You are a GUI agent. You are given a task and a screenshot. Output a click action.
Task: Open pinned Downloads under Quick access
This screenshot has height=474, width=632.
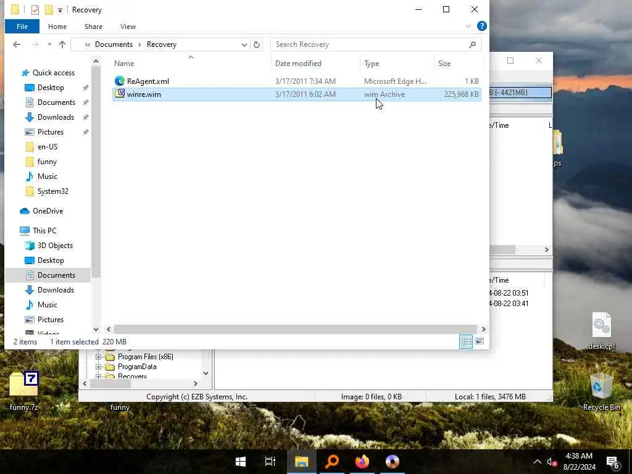pos(56,117)
